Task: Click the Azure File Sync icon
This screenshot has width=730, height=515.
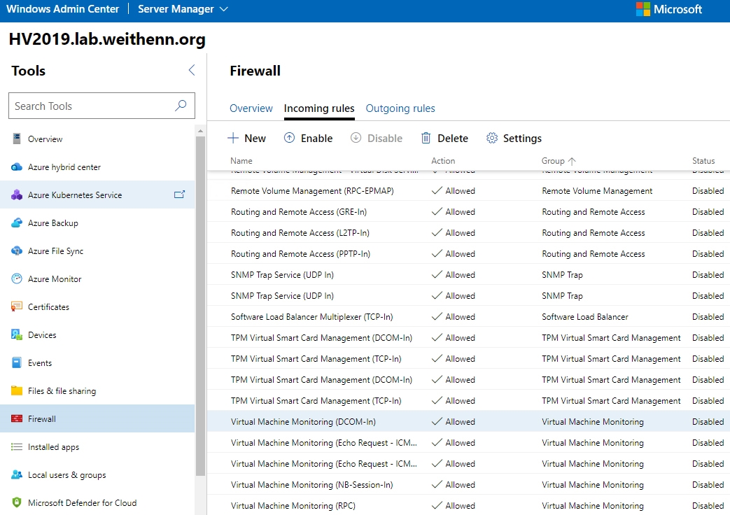Action: (x=17, y=251)
